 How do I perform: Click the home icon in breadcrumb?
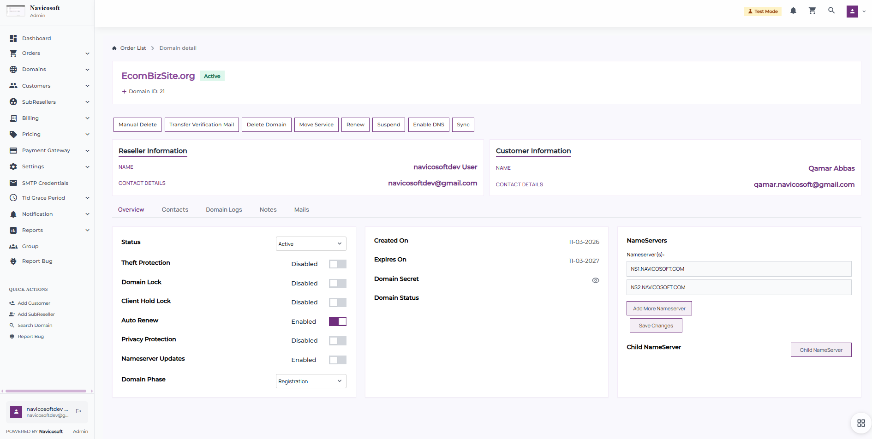click(x=114, y=48)
